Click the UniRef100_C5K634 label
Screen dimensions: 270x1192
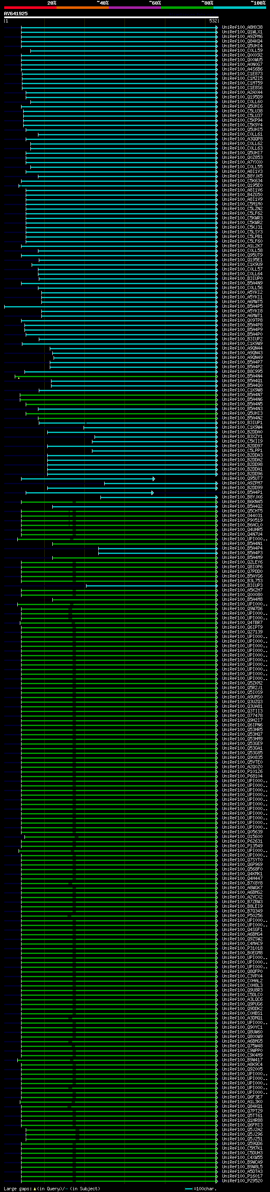[242, 181]
